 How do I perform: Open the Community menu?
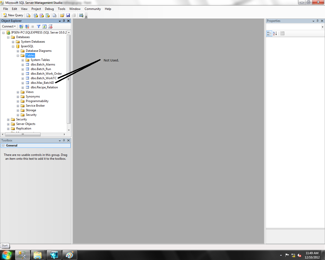93,9
